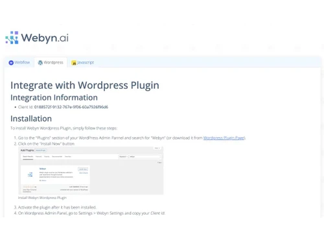The image size is (324, 243).
Task: Click the "Installation" heading
Action: click(x=31, y=119)
